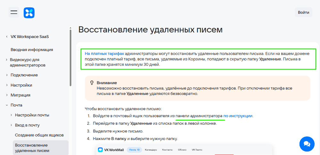320x155 pixels.
Task: Expand the Настройки section
Action: tap(7, 85)
